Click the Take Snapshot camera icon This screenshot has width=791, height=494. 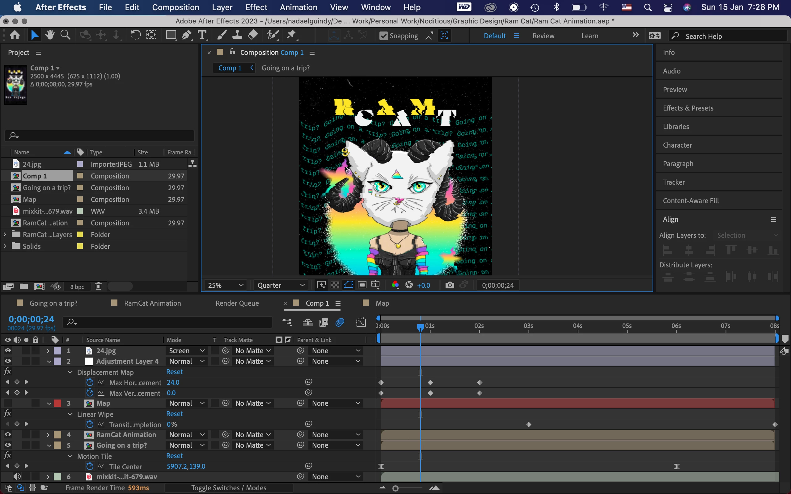pyautogui.click(x=450, y=285)
